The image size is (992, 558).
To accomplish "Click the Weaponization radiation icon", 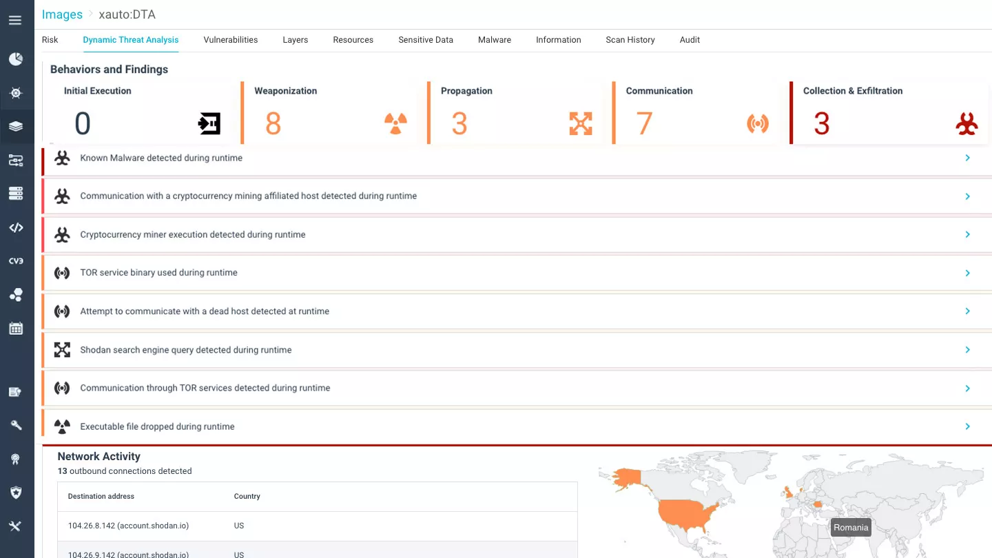I will [x=395, y=124].
